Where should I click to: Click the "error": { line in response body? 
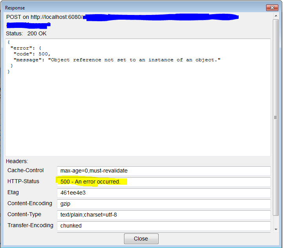(x=26, y=48)
